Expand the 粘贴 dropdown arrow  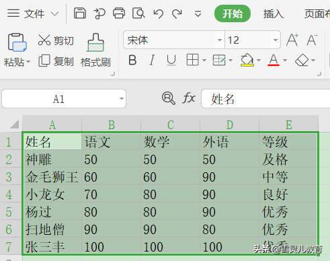[28, 62]
